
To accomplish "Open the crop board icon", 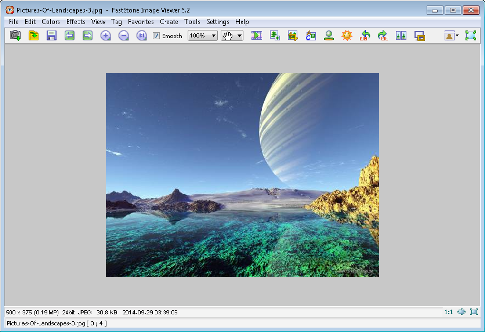I will (x=292, y=36).
